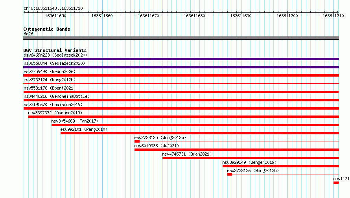
Task: Click ruler position 163611670
Action: [148, 16]
